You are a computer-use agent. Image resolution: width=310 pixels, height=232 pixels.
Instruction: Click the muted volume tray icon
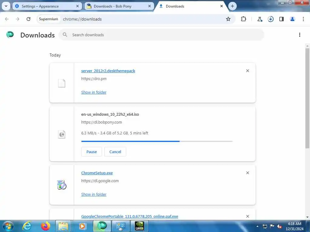(x=279, y=226)
